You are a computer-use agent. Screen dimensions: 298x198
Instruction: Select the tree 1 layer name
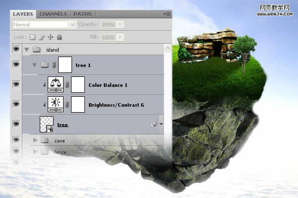tap(83, 66)
